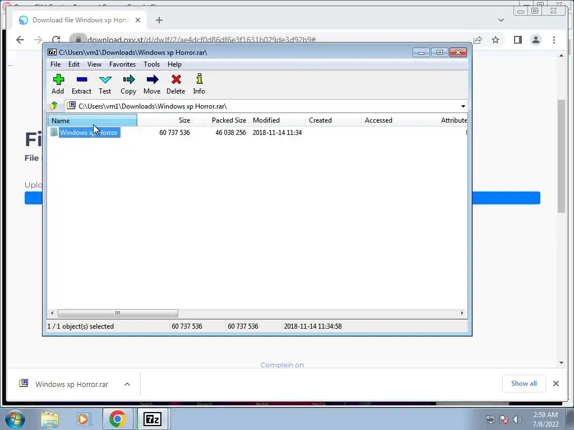The height and width of the screenshot is (430, 574).
Task: Close the Download file Chrome tab
Action: point(138,20)
